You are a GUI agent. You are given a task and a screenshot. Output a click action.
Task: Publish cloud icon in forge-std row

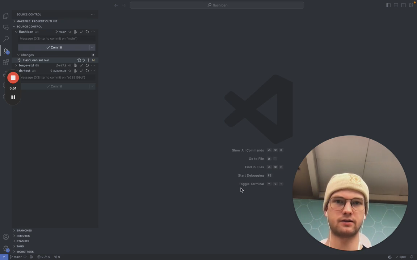[x=69, y=65]
